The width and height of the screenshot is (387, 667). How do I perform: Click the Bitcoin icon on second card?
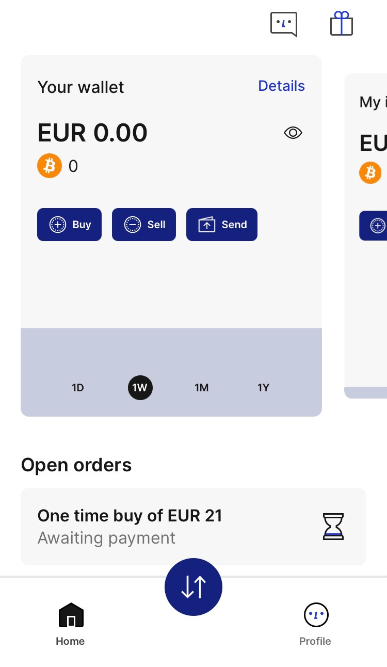pos(370,173)
